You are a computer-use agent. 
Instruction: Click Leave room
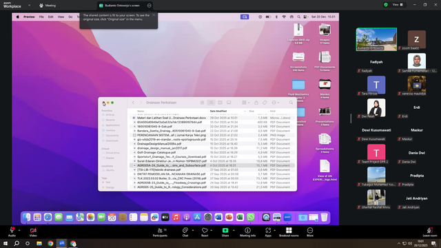[430, 231]
